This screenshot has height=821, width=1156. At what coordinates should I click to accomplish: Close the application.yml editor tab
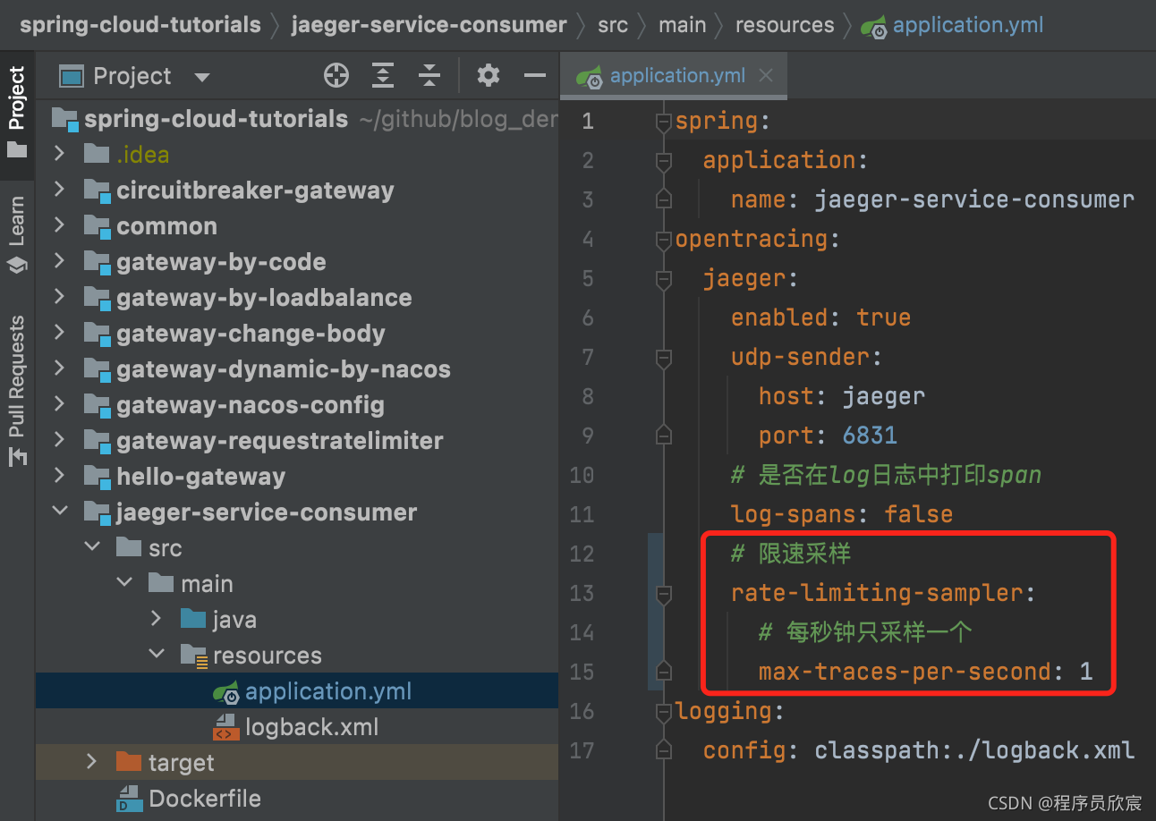[x=765, y=76]
